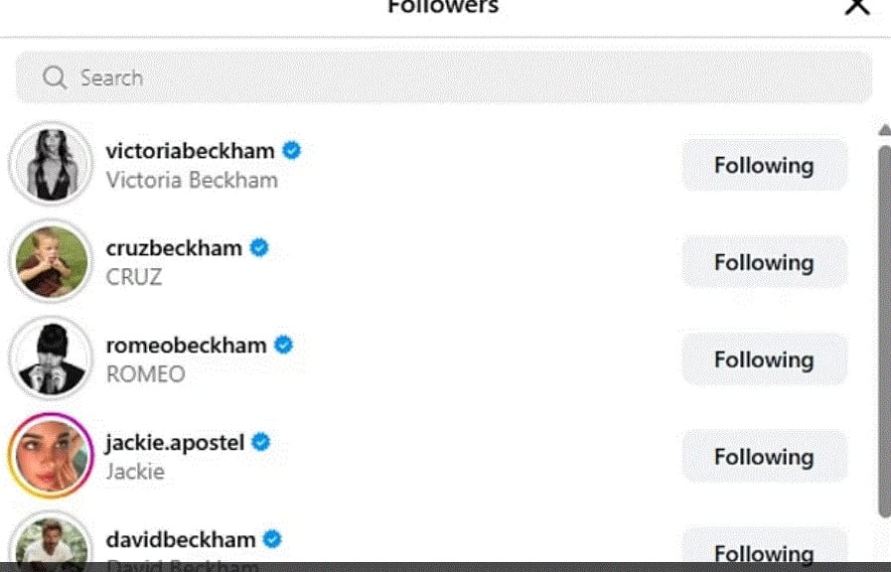Viewport: 891px width, 572px height.
Task: Toggle Following for romeobeckham
Action: point(764,359)
